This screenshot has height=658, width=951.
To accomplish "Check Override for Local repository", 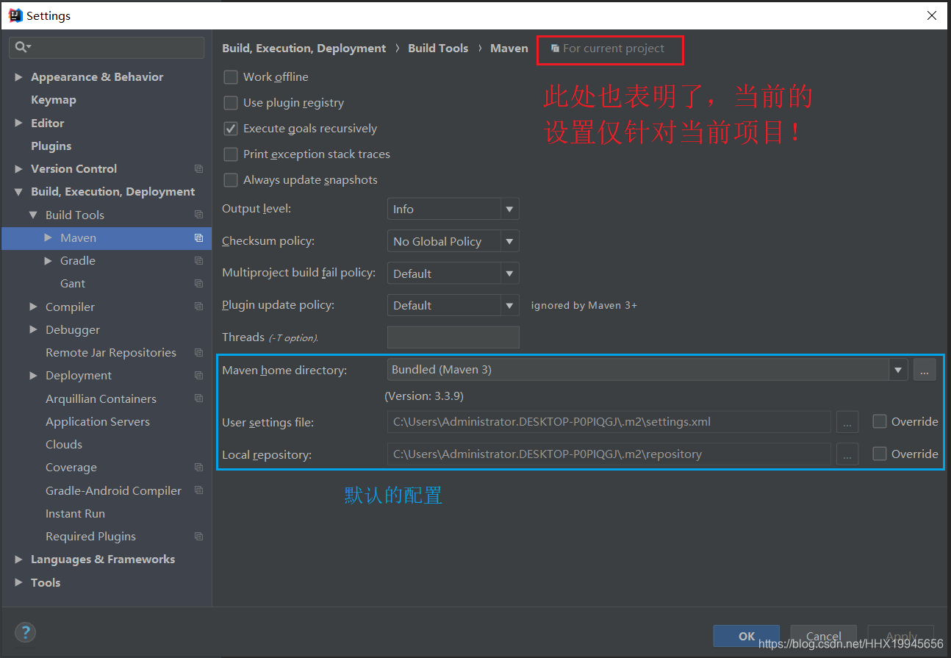I will tap(879, 454).
